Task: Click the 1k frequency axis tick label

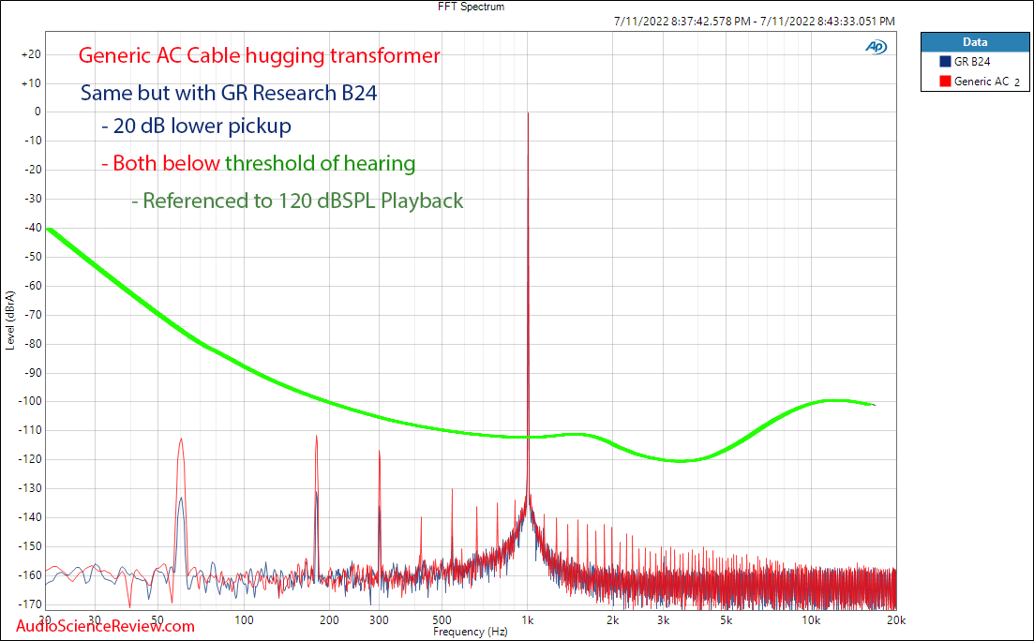Action: pos(528,619)
